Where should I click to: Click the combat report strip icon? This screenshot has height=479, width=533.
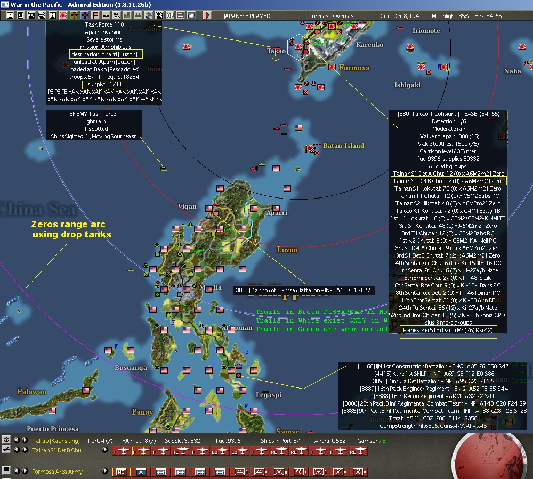tap(181, 15)
